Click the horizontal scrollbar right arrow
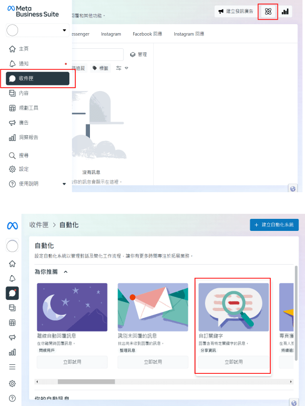Image resolution: width=305 pixels, height=406 pixels. [x=291, y=382]
